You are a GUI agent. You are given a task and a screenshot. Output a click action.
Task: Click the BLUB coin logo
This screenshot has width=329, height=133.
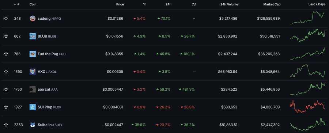tap(33, 36)
